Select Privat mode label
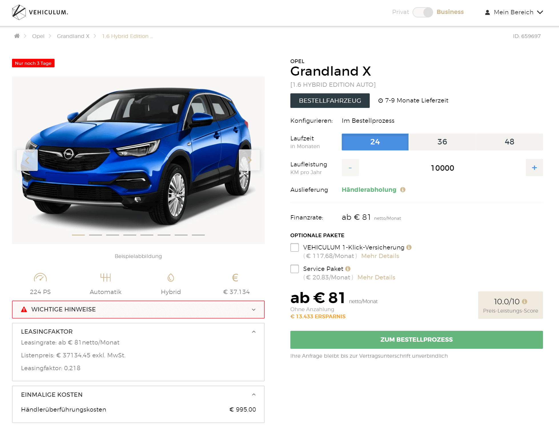The width and height of the screenshot is (559, 433). [401, 12]
